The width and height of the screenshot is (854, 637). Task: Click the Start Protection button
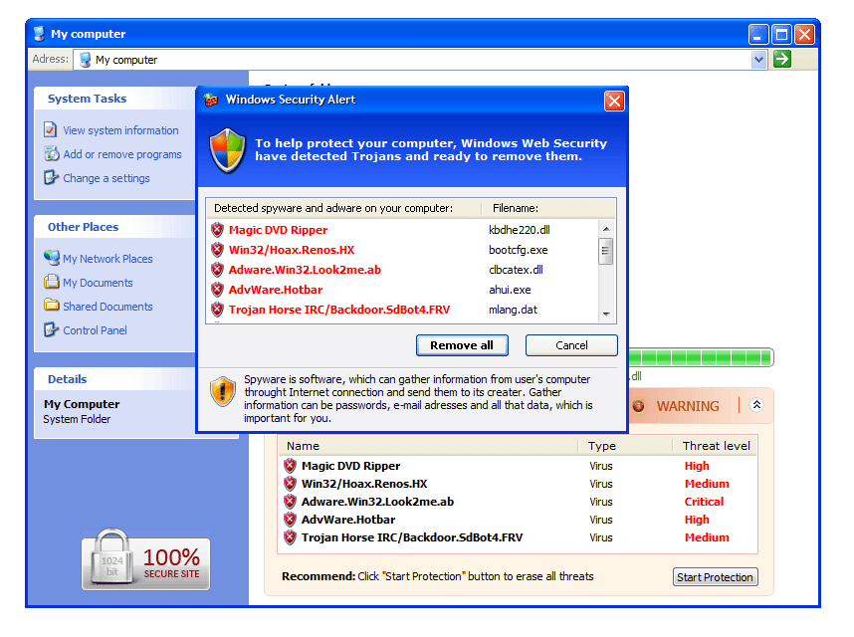pos(715,577)
